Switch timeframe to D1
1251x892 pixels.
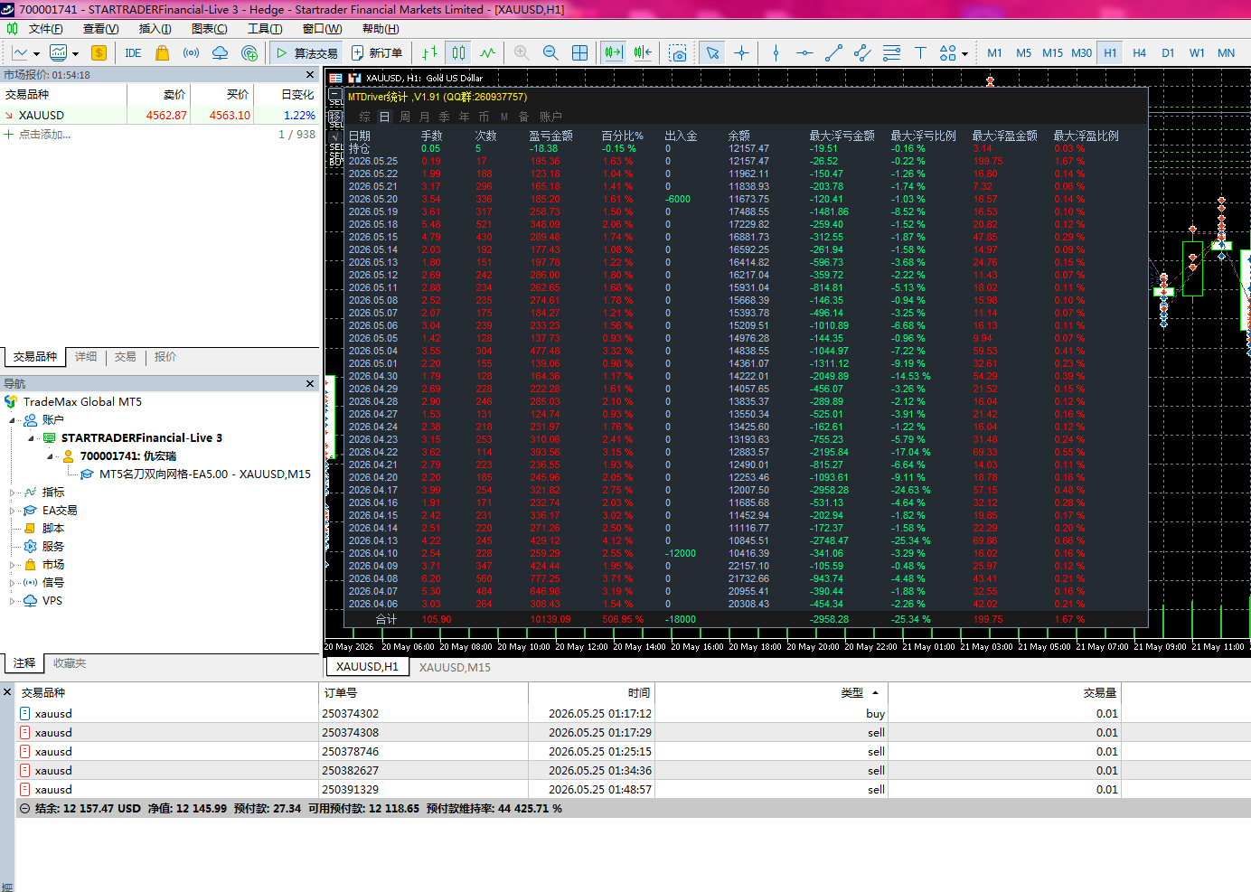1168,52
